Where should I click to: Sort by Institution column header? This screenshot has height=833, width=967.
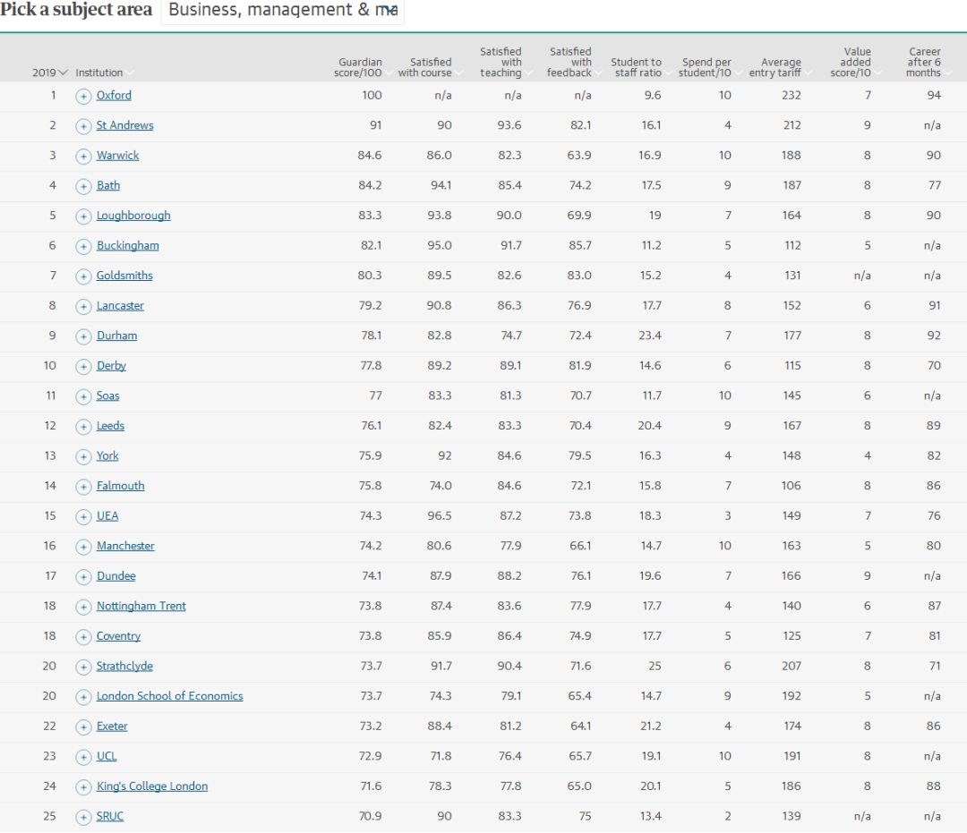click(x=103, y=72)
